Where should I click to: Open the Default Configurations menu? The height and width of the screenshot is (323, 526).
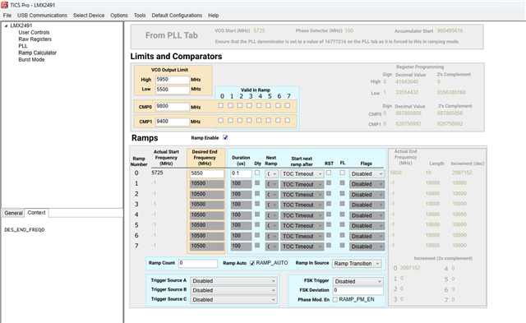[x=177, y=16]
